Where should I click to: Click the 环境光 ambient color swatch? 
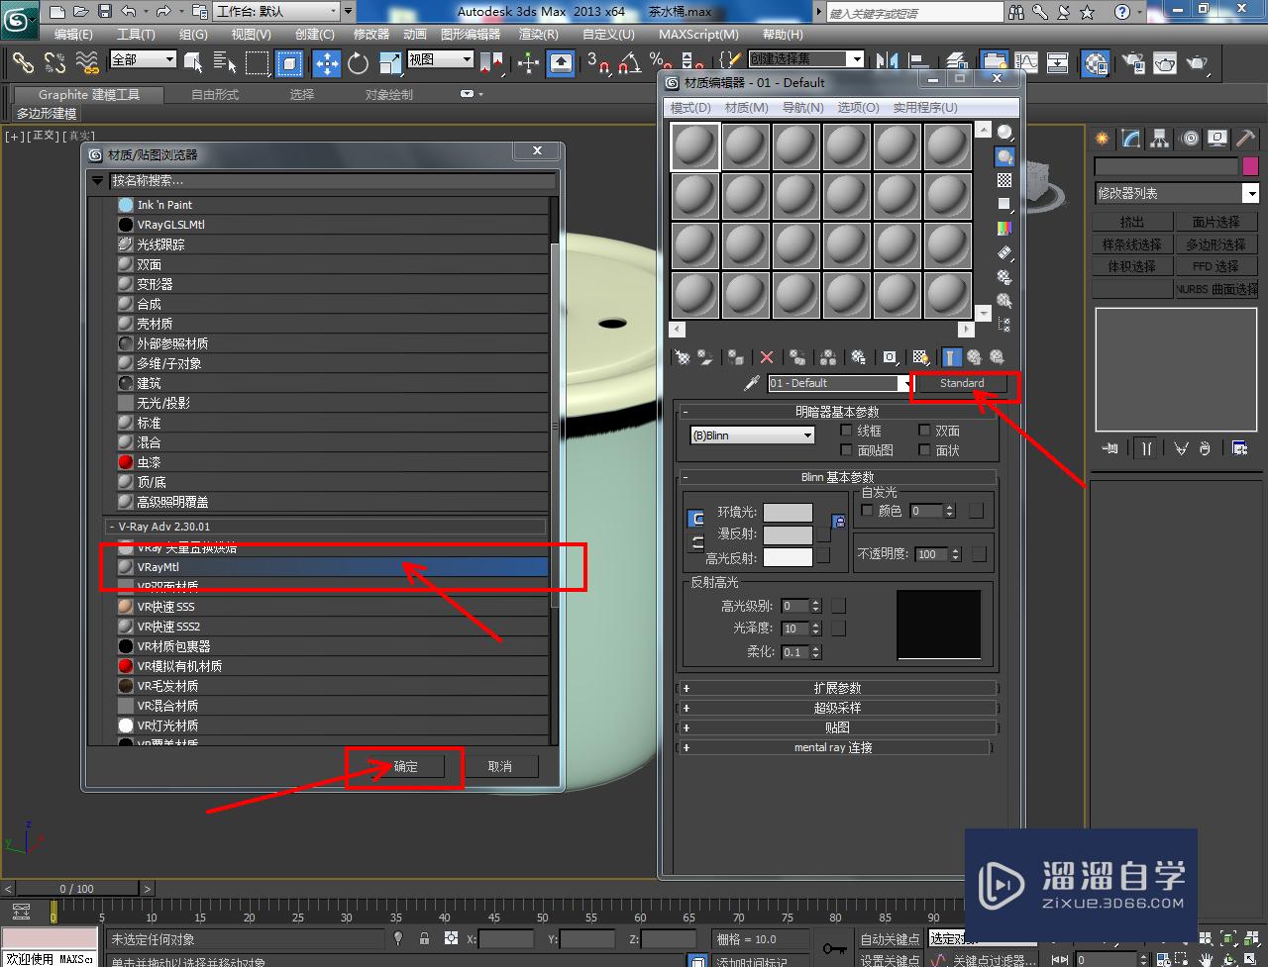click(789, 513)
